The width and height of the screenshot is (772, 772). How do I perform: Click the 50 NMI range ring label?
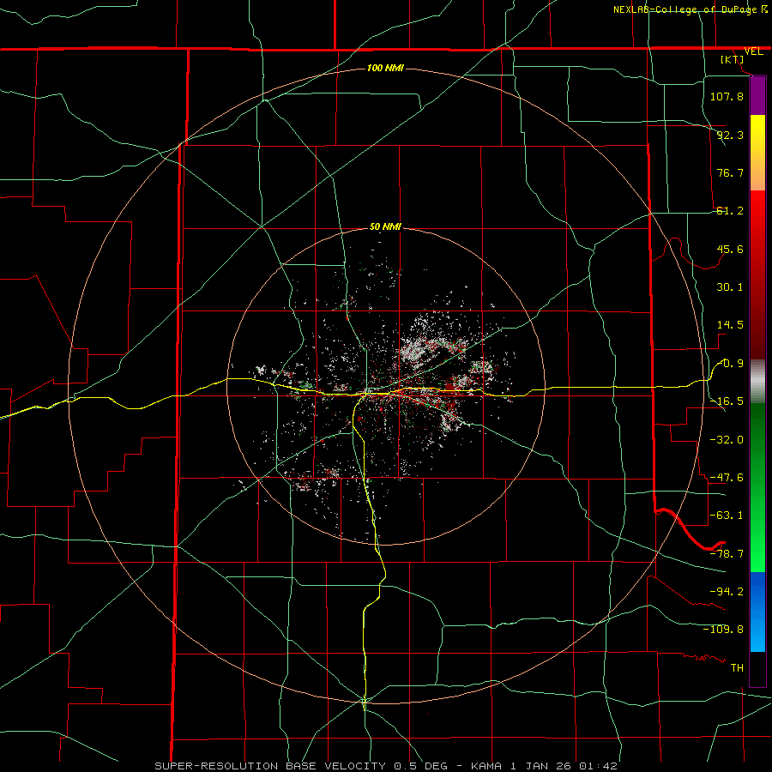tap(385, 227)
